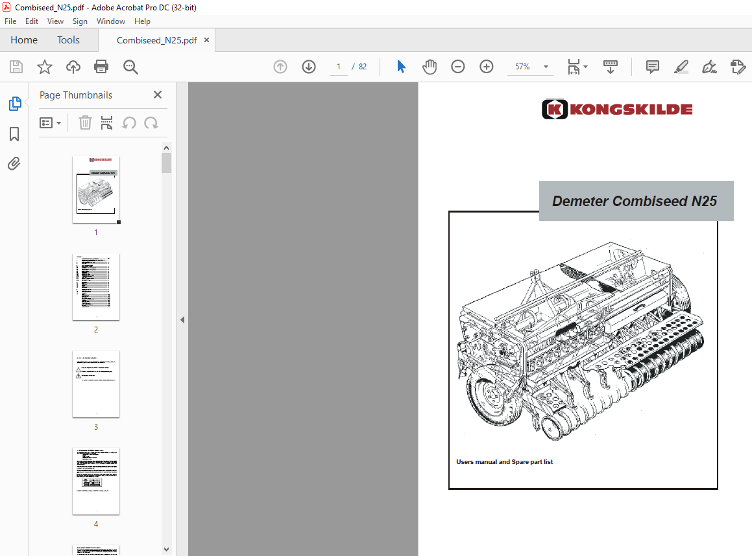Screen dimensions: 752x556
Task: Select page 4 thumbnail
Action: click(x=96, y=481)
